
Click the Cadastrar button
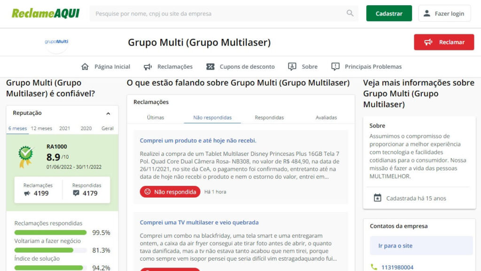tap(389, 13)
